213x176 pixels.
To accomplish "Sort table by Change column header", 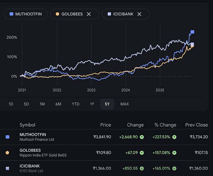I will (135, 125).
